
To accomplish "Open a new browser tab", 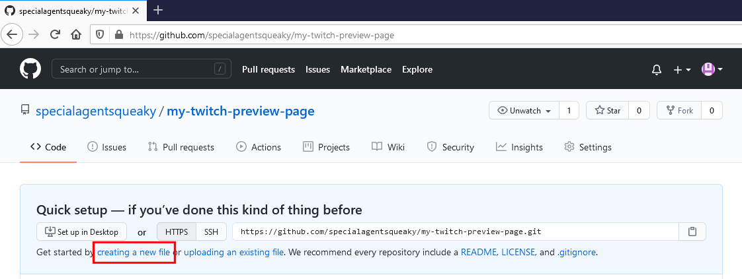I will point(158,10).
